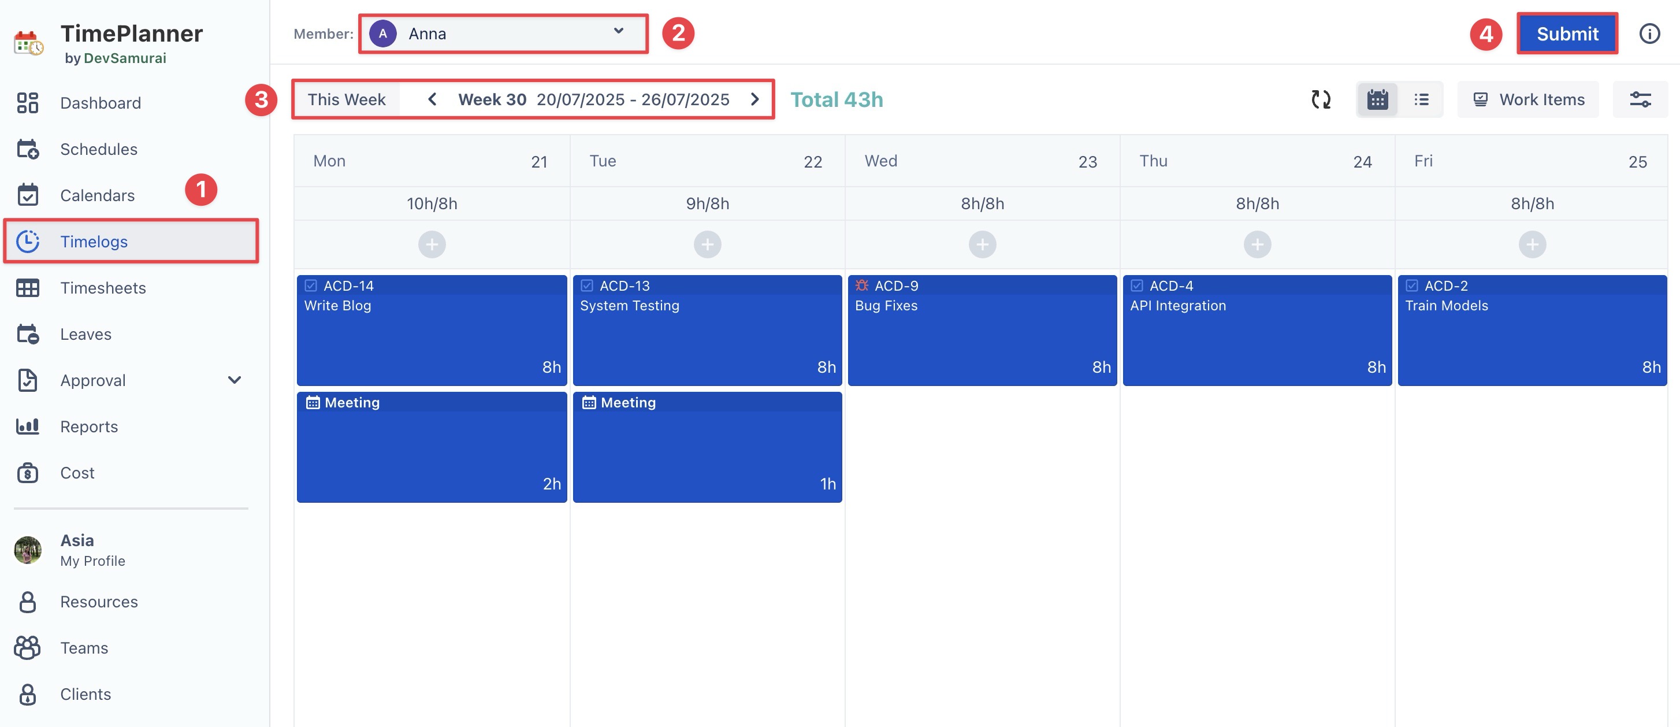Click the info circle icon
1680x727 pixels.
[x=1649, y=34]
